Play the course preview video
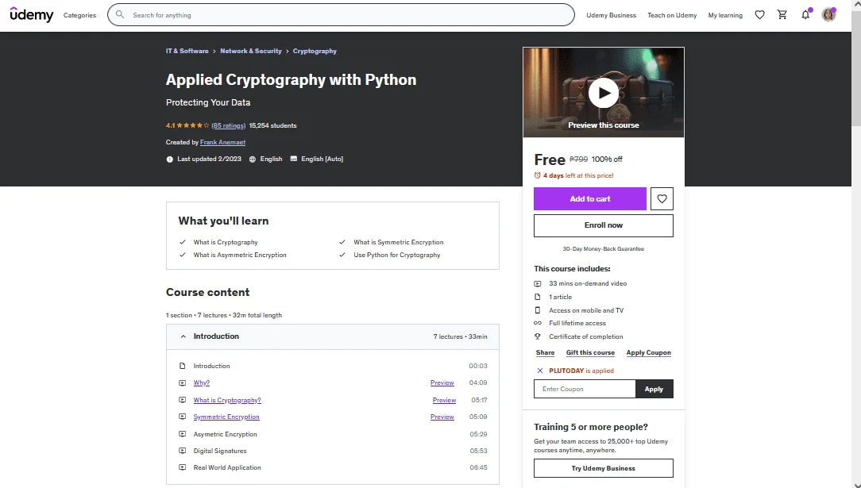The height and width of the screenshot is (488, 861). pyautogui.click(x=604, y=93)
